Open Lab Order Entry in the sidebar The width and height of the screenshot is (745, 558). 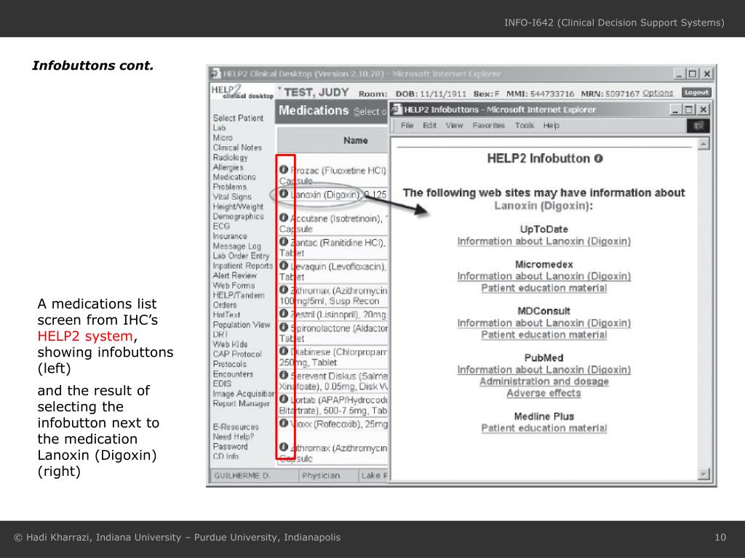tap(242, 256)
